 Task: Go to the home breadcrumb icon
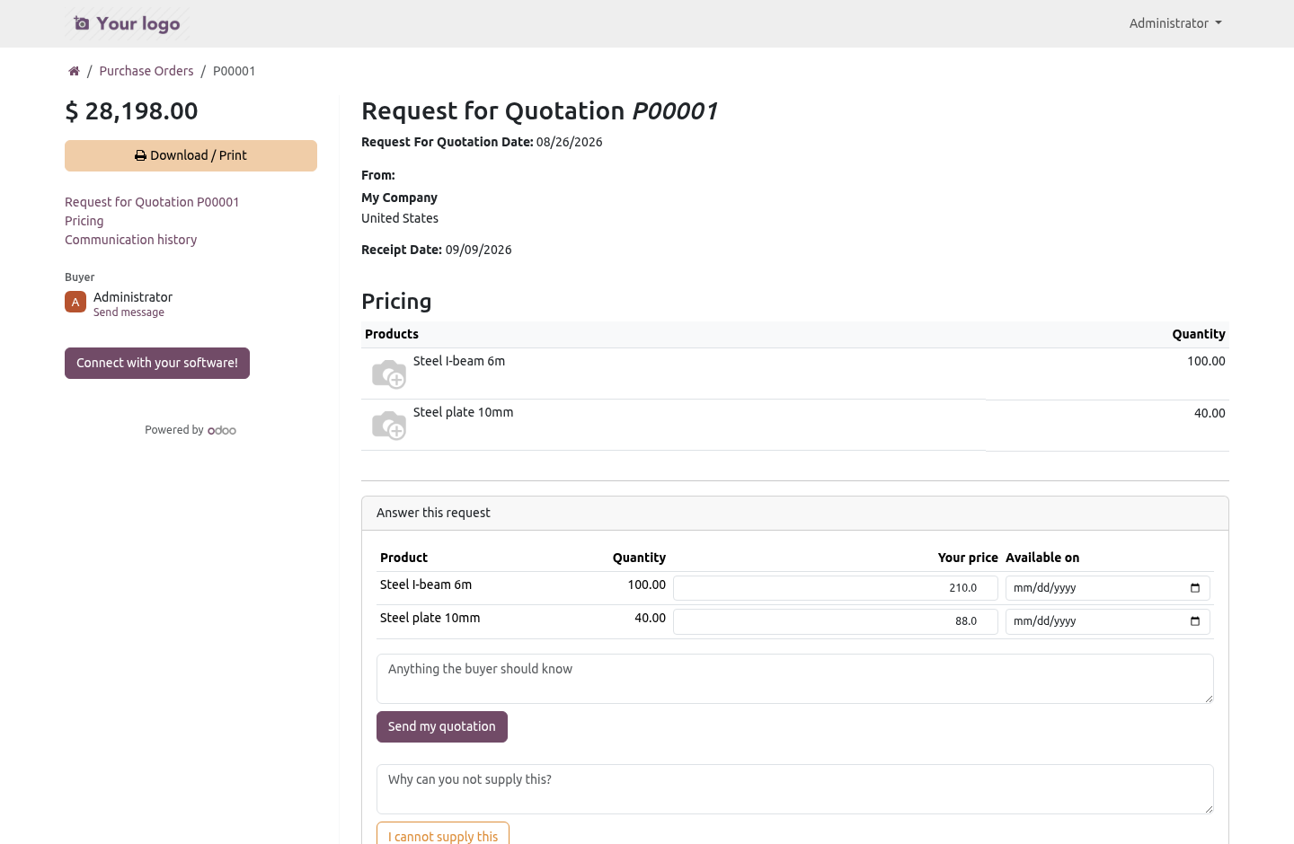tap(74, 71)
